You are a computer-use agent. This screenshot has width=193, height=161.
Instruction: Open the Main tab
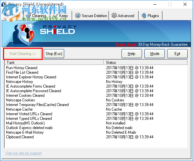pyautogui.click(x=13, y=15)
